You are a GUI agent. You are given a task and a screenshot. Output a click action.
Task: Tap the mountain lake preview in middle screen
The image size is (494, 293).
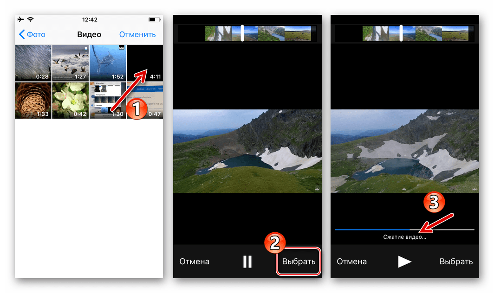pos(247,151)
